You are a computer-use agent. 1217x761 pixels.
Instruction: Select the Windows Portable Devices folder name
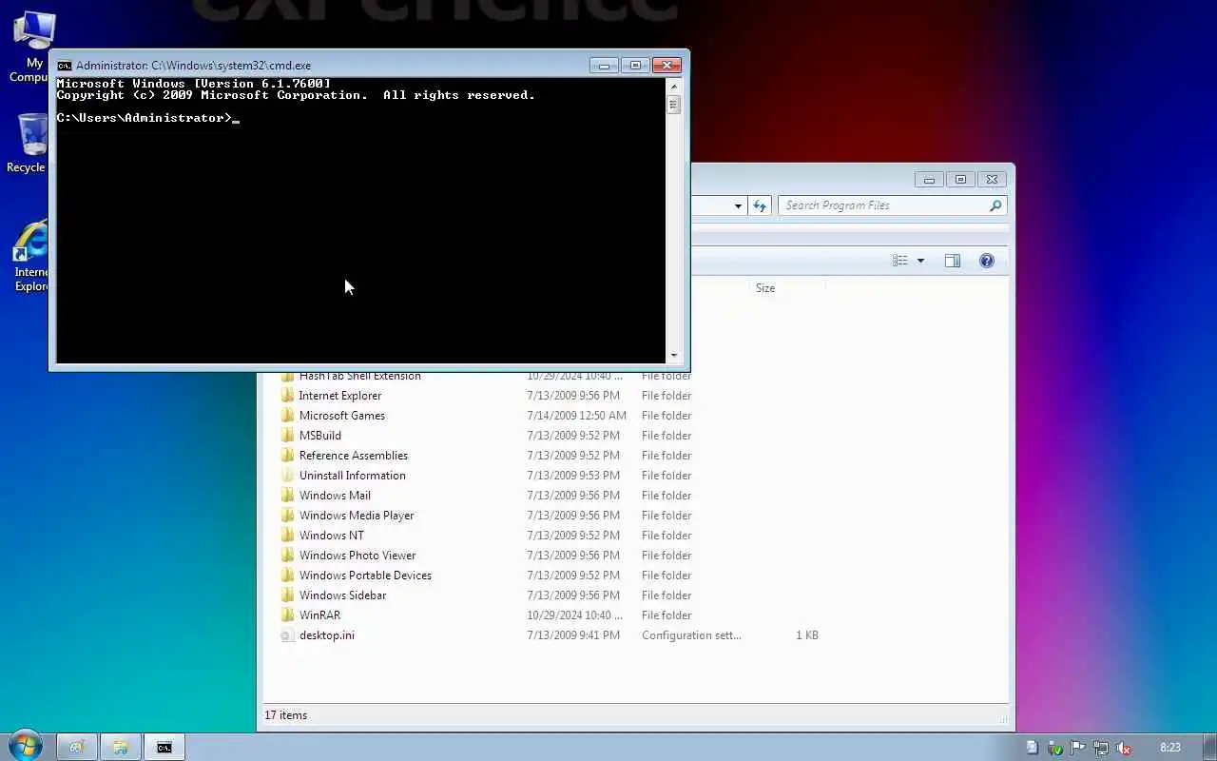coord(365,576)
